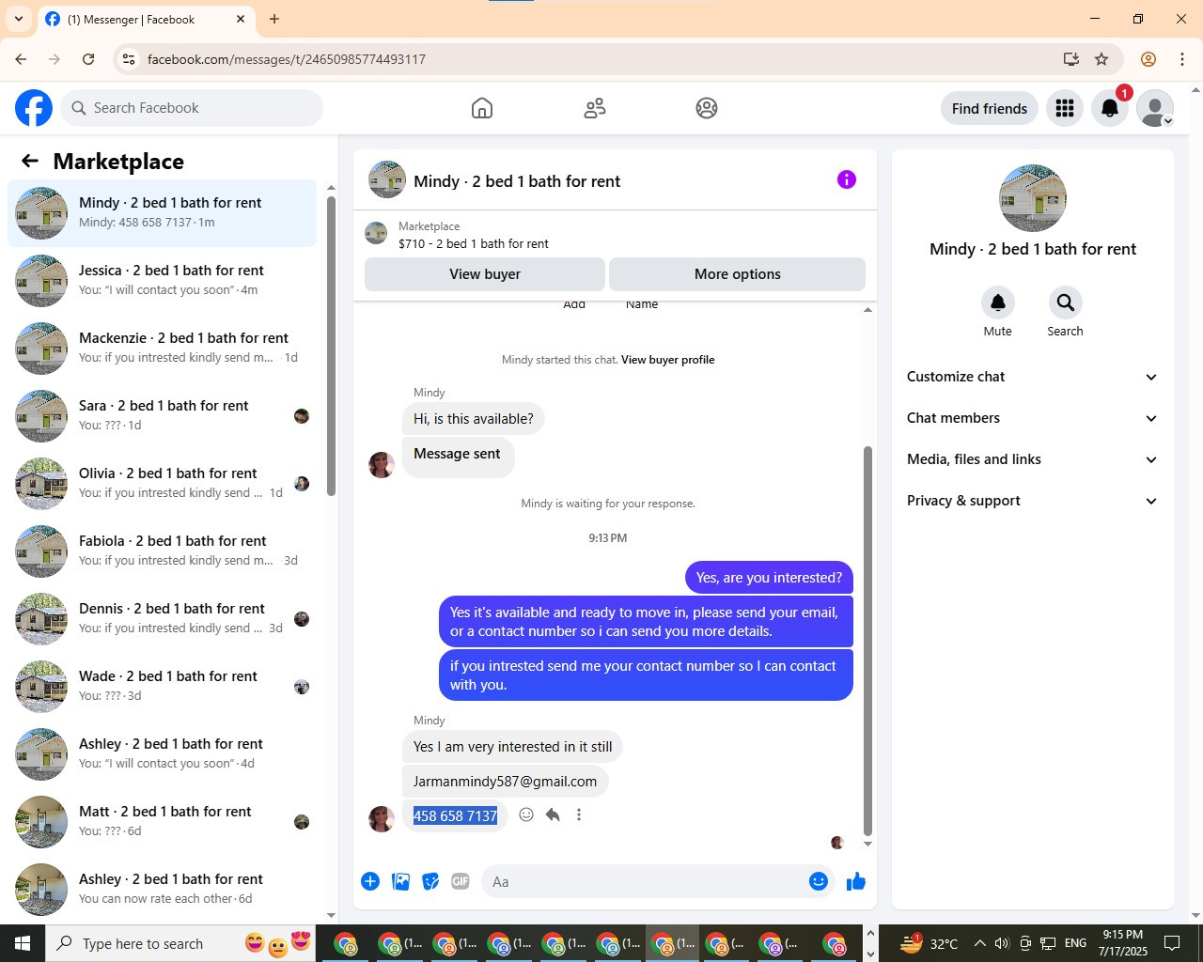1203x962 pixels.
Task: Open the browser tab search dropdown
Action: pos(19,19)
